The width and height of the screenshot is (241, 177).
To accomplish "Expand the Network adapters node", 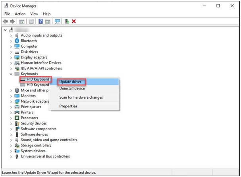I will (x=11, y=101).
